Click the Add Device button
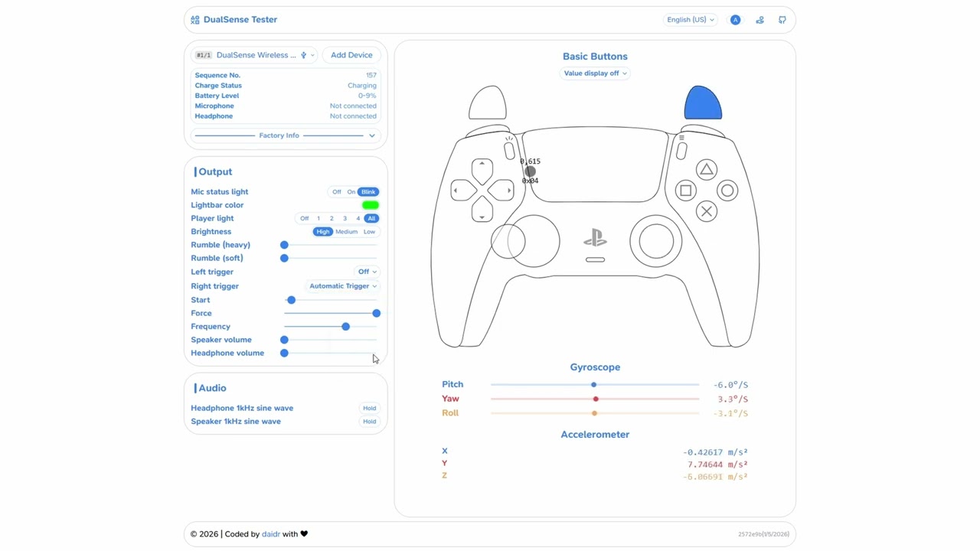 point(351,55)
